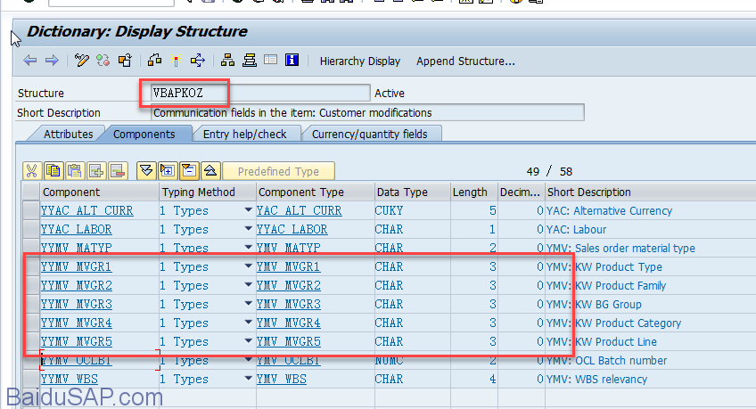The image size is (756, 409).
Task: Click the Expand include icon
Action: [168, 171]
